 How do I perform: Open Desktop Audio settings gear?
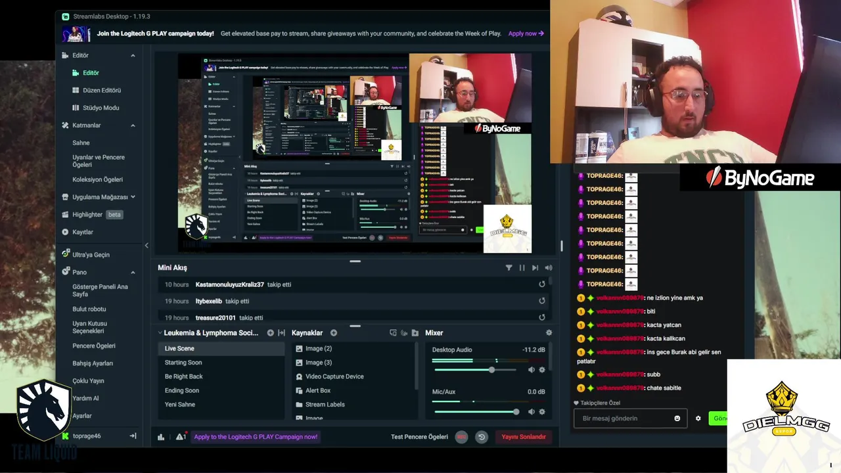542,370
